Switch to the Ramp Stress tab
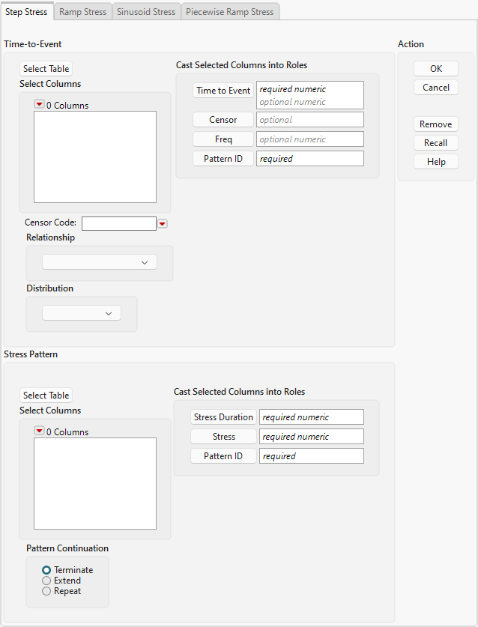Image resolution: width=478 pixels, height=627 pixels. point(82,12)
